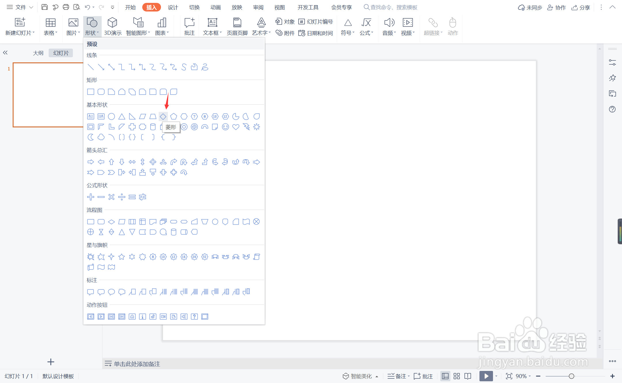Click the zoom in plus button
Screen dimensions: 622x383
pyautogui.click(x=612, y=376)
